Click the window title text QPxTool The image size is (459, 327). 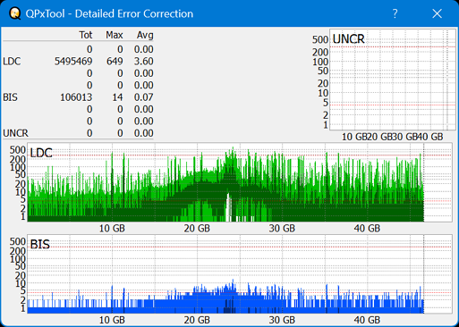[x=45, y=13]
